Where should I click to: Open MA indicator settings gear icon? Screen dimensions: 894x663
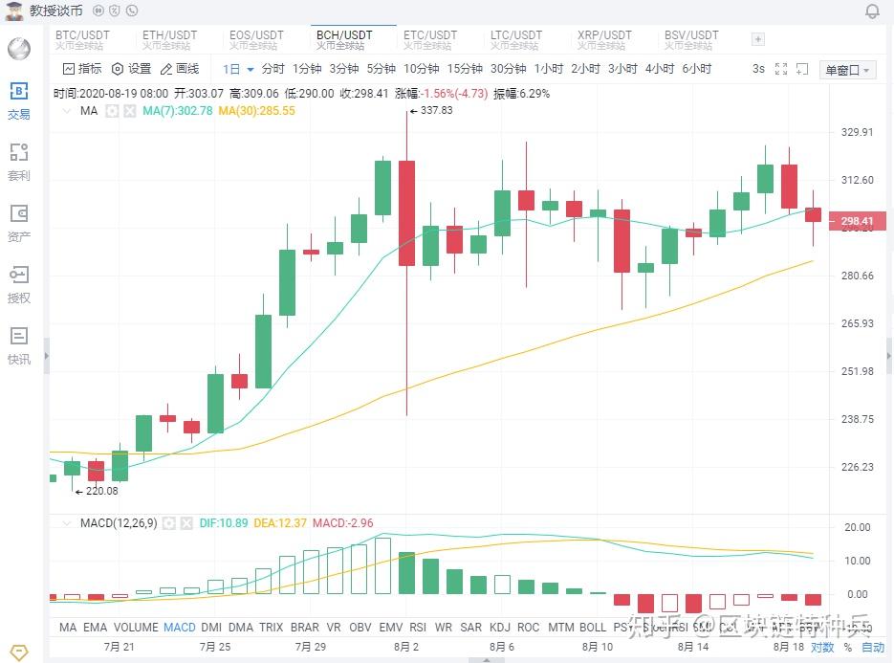[x=112, y=111]
